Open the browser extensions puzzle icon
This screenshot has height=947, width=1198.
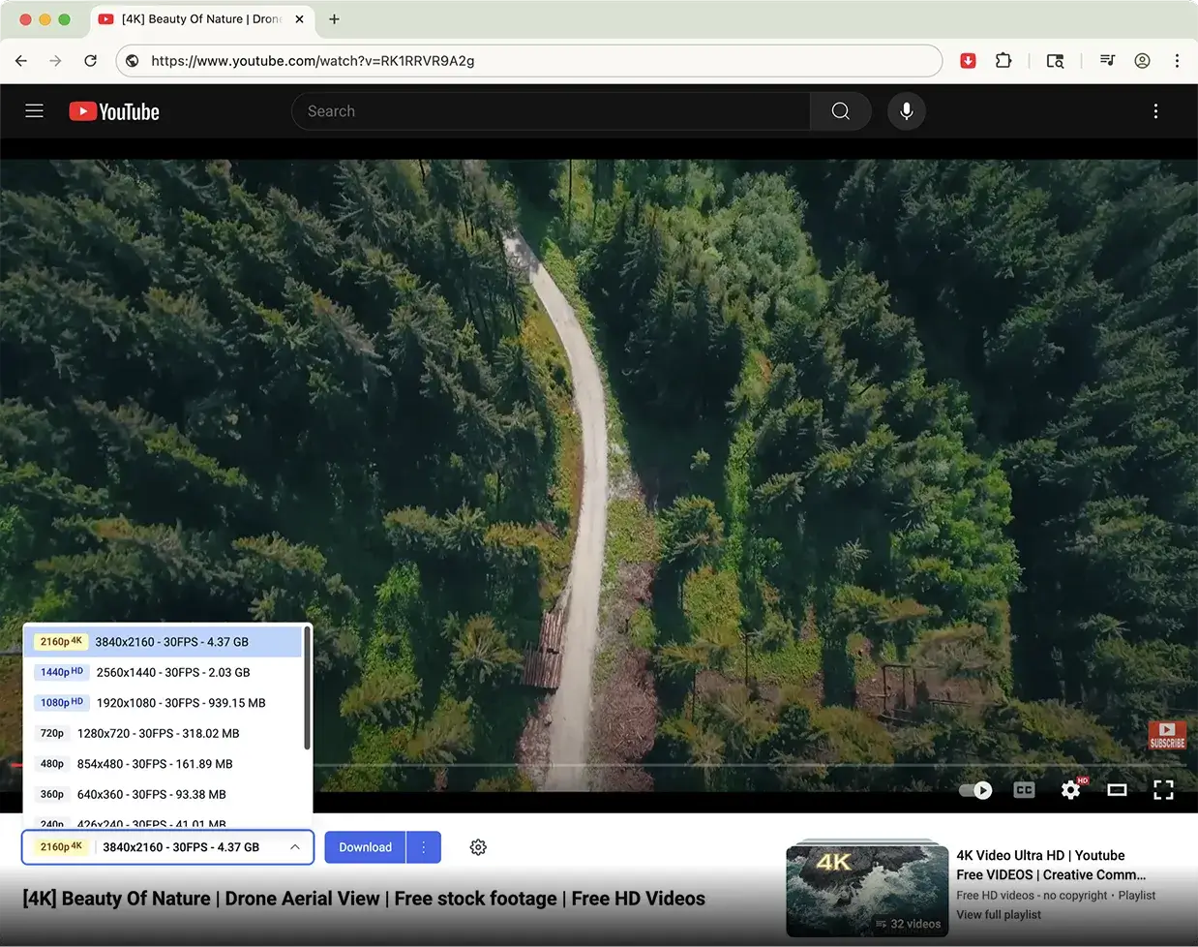[1003, 60]
